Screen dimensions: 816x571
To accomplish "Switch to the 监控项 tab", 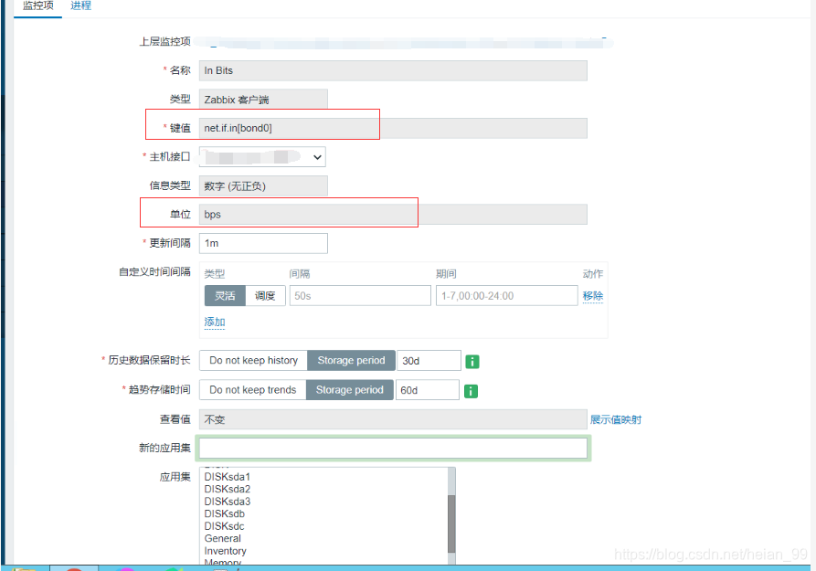I will (38, 5).
